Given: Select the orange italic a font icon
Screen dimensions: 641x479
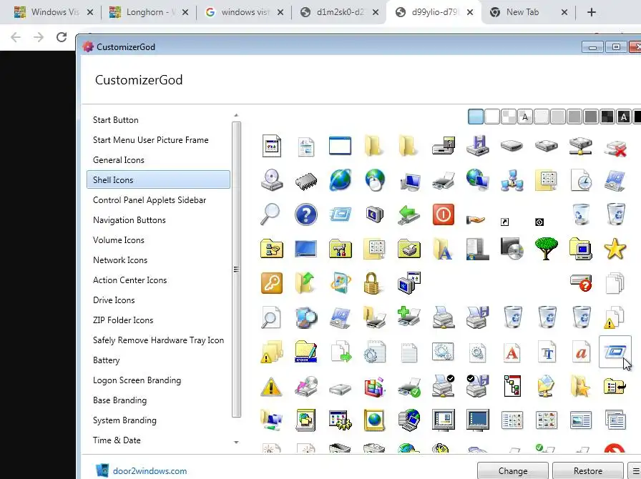Looking at the screenshot, I should point(582,352).
